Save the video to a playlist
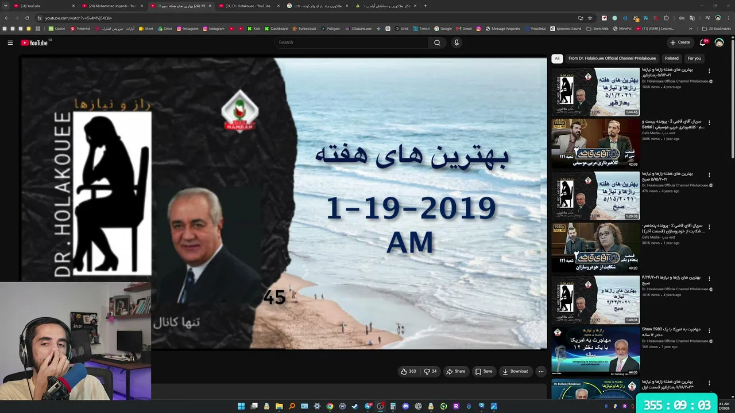 coord(483,371)
